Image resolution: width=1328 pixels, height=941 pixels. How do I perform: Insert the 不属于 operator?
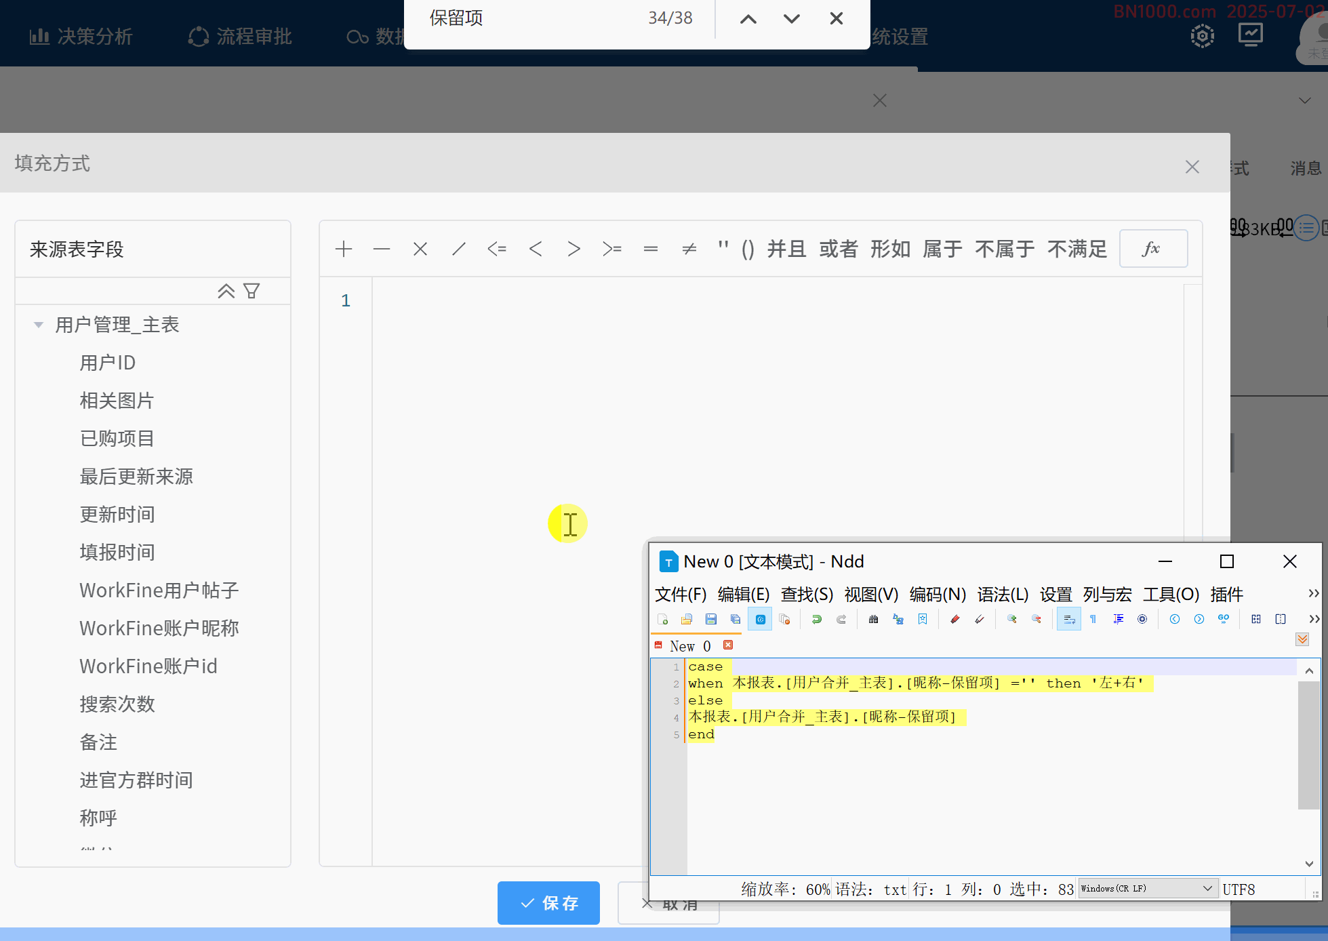point(1005,249)
